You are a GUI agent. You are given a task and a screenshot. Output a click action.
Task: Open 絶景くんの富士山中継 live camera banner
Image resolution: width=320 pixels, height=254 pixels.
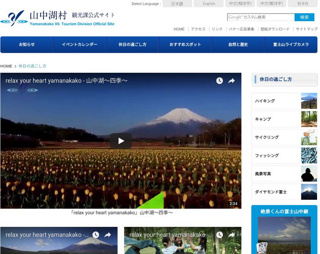point(284,229)
